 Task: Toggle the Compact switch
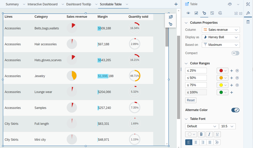pyautogui.click(x=235, y=53)
